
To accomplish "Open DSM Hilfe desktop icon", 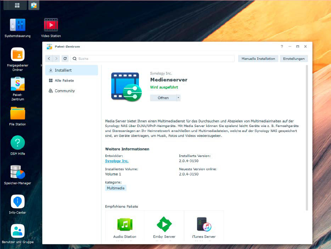I will click(17, 145).
